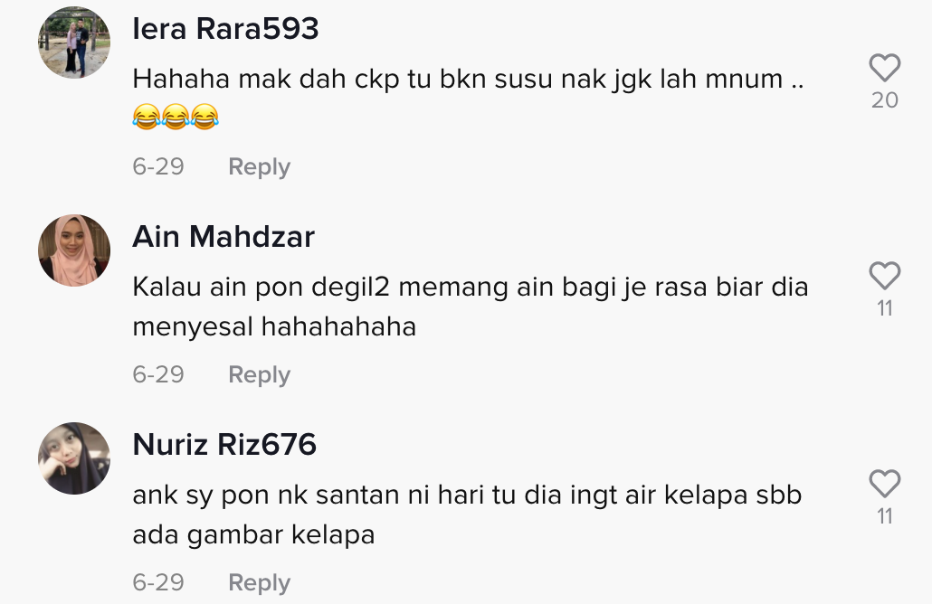
Task: Reply to Nuriz Riz676's comment
Action: [259, 582]
